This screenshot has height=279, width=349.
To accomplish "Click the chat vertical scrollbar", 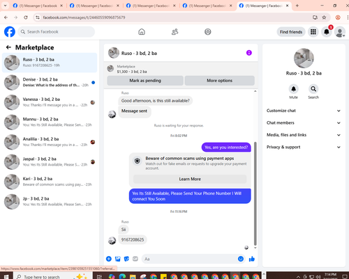I will tap(255, 193).
